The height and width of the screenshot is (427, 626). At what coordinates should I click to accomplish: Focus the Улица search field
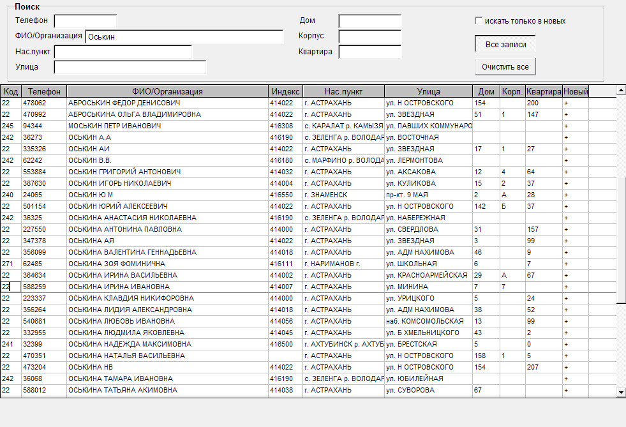pyautogui.click(x=130, y=67)
